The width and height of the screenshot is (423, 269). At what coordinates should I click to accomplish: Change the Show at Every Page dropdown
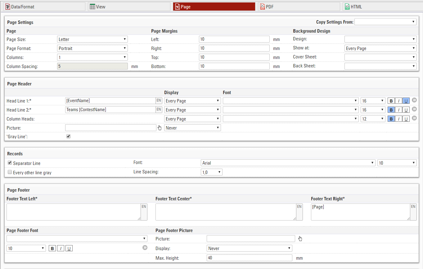pos(380,48)
